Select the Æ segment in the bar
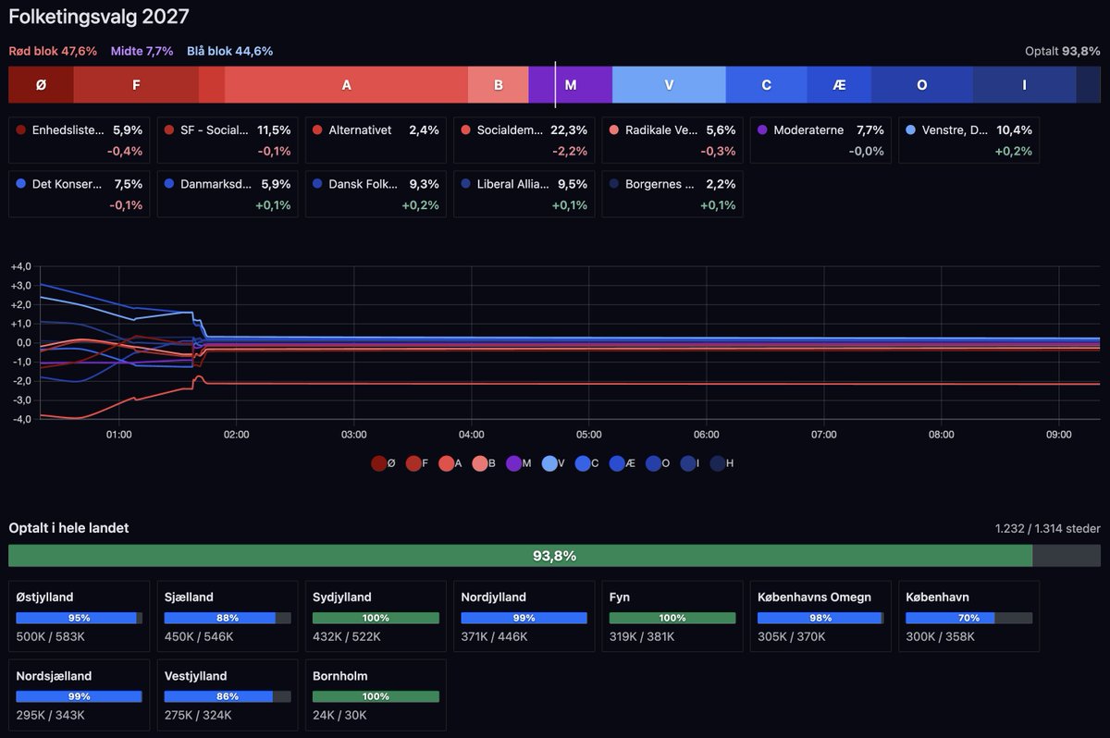The width and height of the screenshot is (1110, 738). pyautogui.click(x=839, y=84)
